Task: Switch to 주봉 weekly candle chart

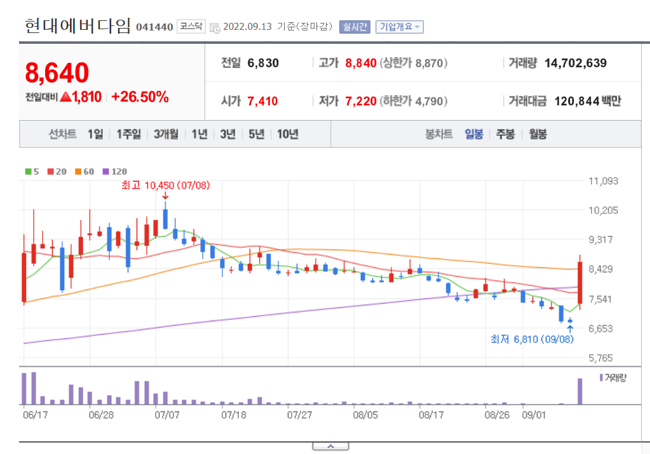Action: click(x=505, y=134)
